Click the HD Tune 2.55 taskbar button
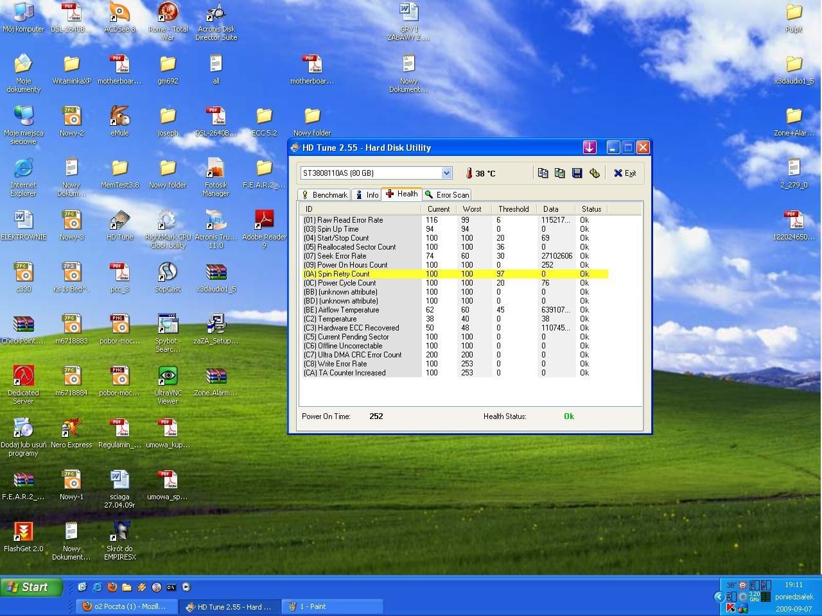 [x=229, y=606]
